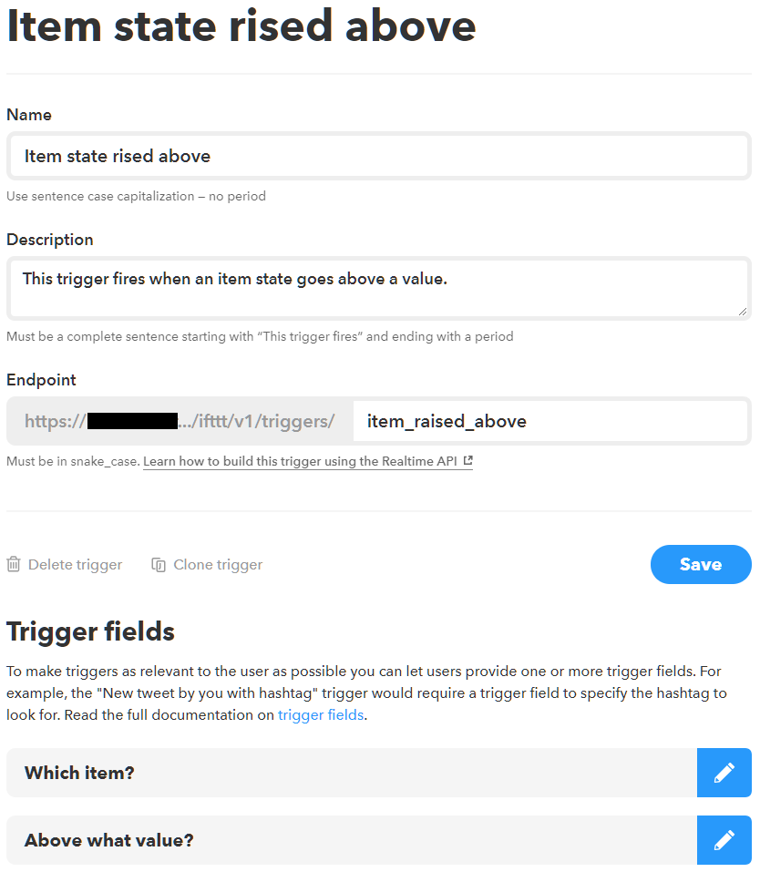Click the trash icon for Delete trigger
Viewport: 760px width, 872px height.
(x=14, y=565)
